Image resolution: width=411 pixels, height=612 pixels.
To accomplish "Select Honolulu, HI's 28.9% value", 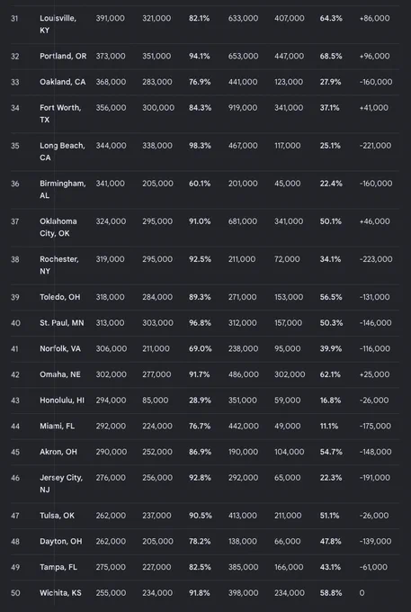I will [200, 400].
